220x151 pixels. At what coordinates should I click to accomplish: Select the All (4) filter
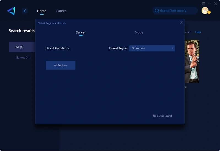[x=22, y=47]
